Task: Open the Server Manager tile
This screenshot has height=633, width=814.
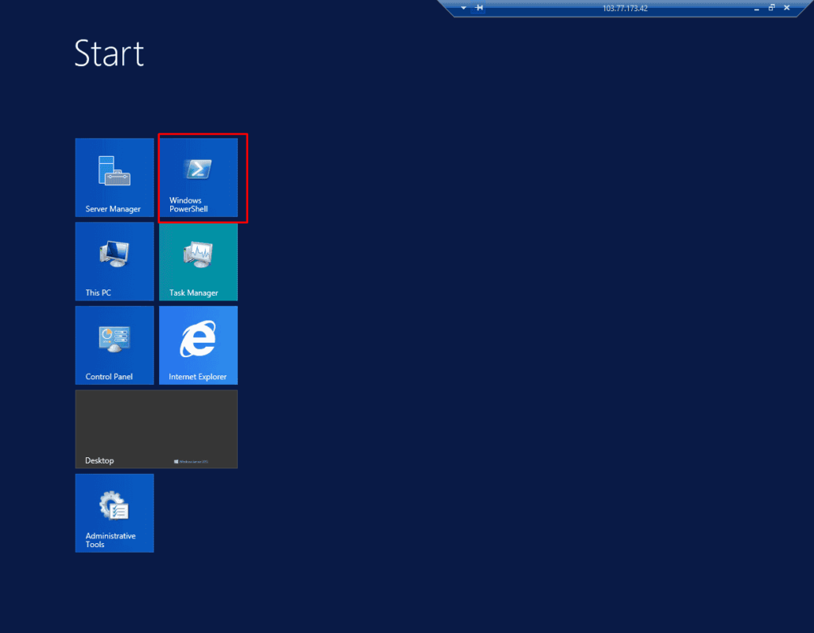Action: (x=114, y=177)
